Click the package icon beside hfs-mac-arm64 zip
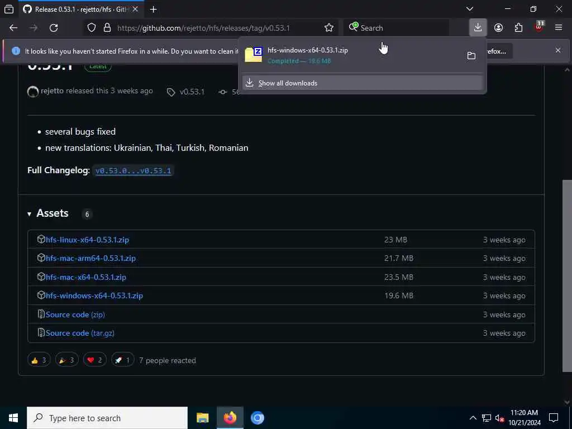Image resolution: width=572 pixels, height=429 pixels. tap(41, 258)
